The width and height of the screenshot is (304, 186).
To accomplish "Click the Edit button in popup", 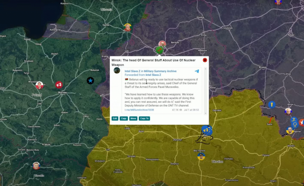I will coord(115,118).
